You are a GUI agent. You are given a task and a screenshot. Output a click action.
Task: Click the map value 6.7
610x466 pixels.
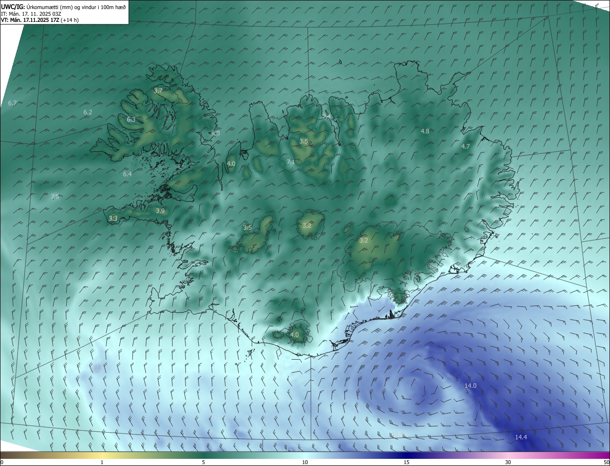pyautogui.click(x=12, y=103)
